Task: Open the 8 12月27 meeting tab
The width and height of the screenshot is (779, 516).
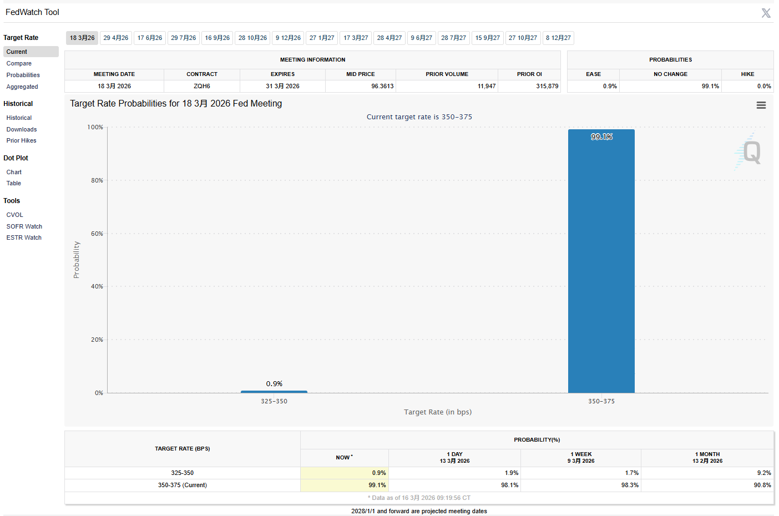Action: point(558,38)
